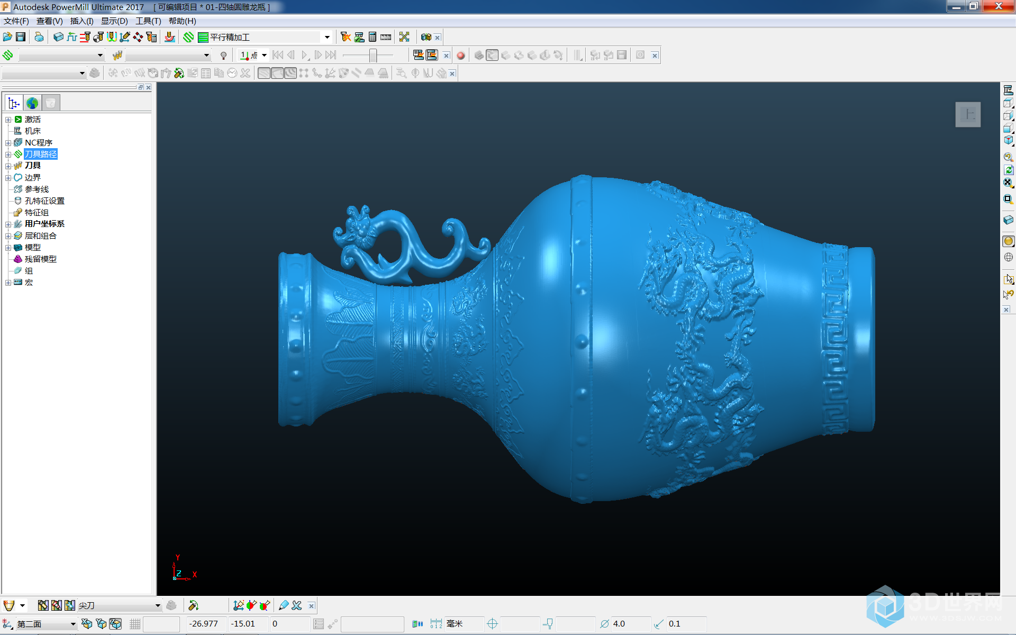Open the 帮助(H) menu
This screenshot has width=1016, height=635.
pyautogui.click(x=183, y=21)
